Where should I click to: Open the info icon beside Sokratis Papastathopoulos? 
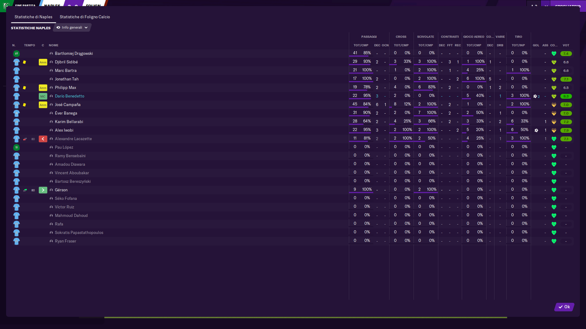pos(51,233)
